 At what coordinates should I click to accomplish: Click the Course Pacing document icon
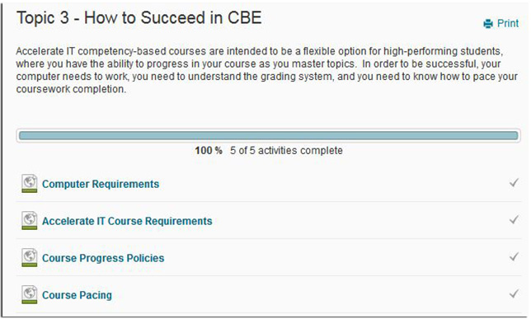click(30, 294)
